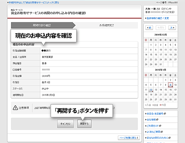Click the 休止中 status value
Image resolution: width=185 pixels, height=143 pixels.
[x=45, y=89]
